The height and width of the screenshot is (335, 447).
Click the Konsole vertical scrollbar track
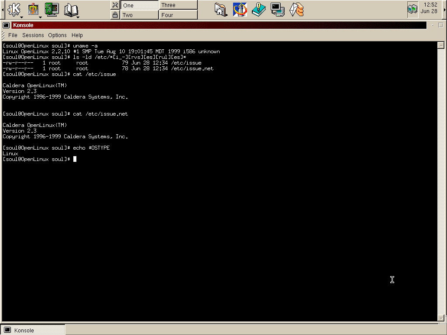(441, 181)
